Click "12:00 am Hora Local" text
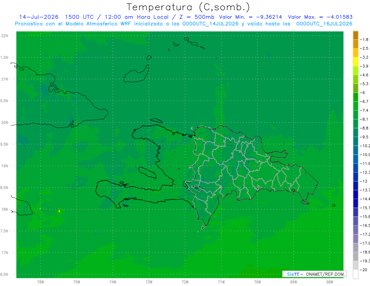Screen dimensions: 370x286 pos(136,17)
